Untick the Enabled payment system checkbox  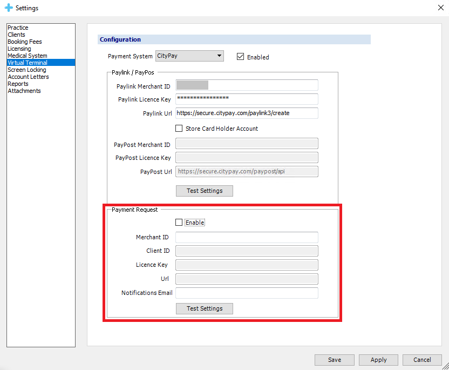tap(241, 57)
